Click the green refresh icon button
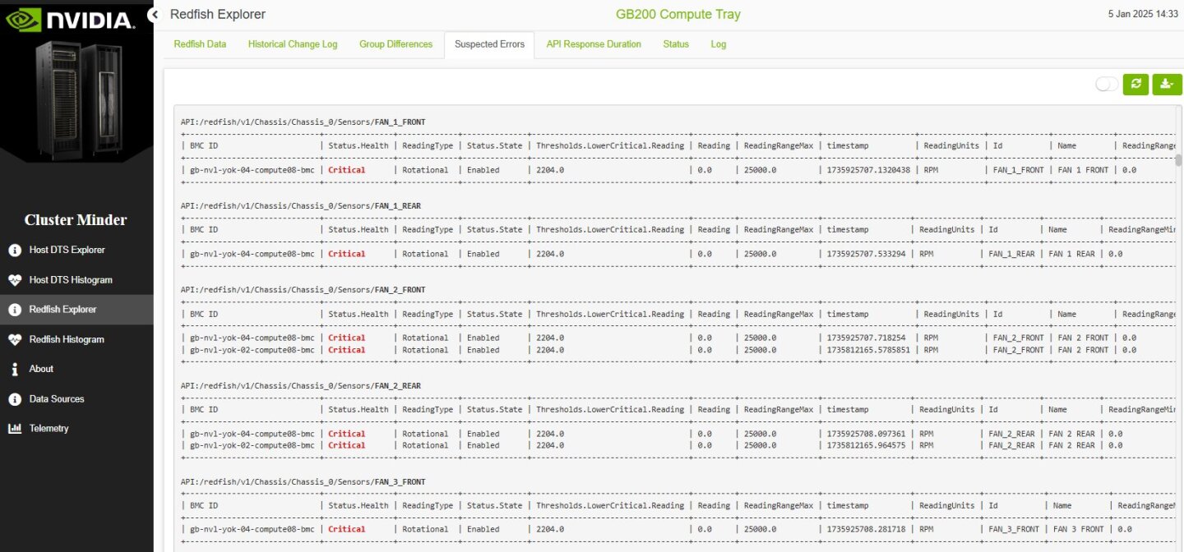This screenshot has width=1184, height=552. click(x=1135, y=84)
